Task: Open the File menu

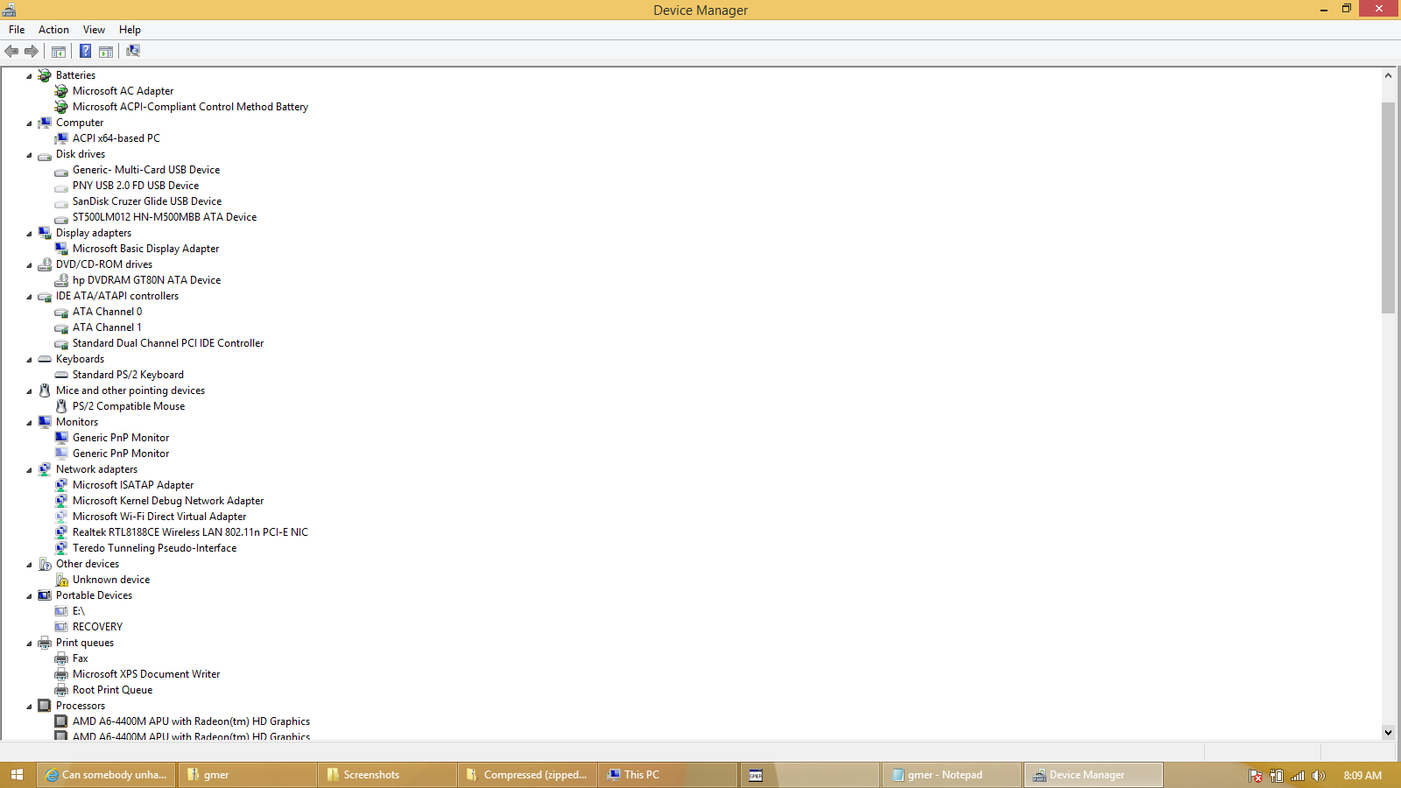Action: coord(17,30)
